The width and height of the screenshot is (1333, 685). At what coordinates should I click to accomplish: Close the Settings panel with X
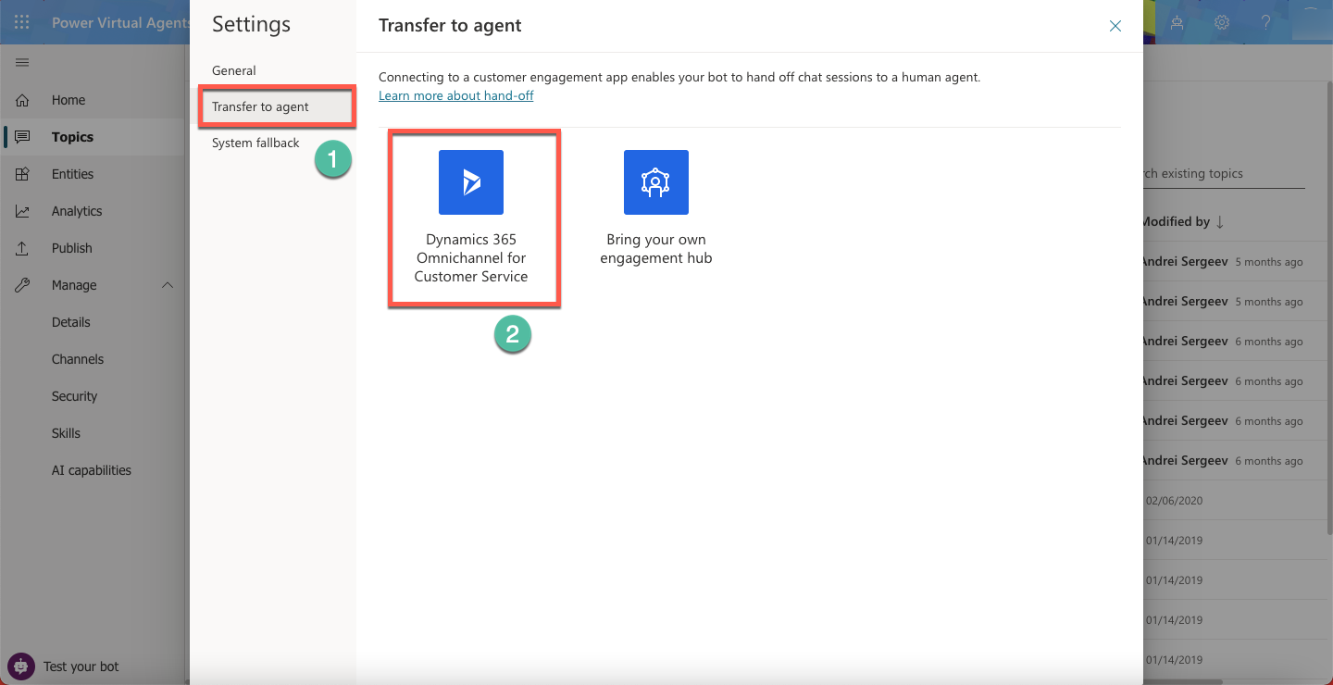[x=1115, y=26]
